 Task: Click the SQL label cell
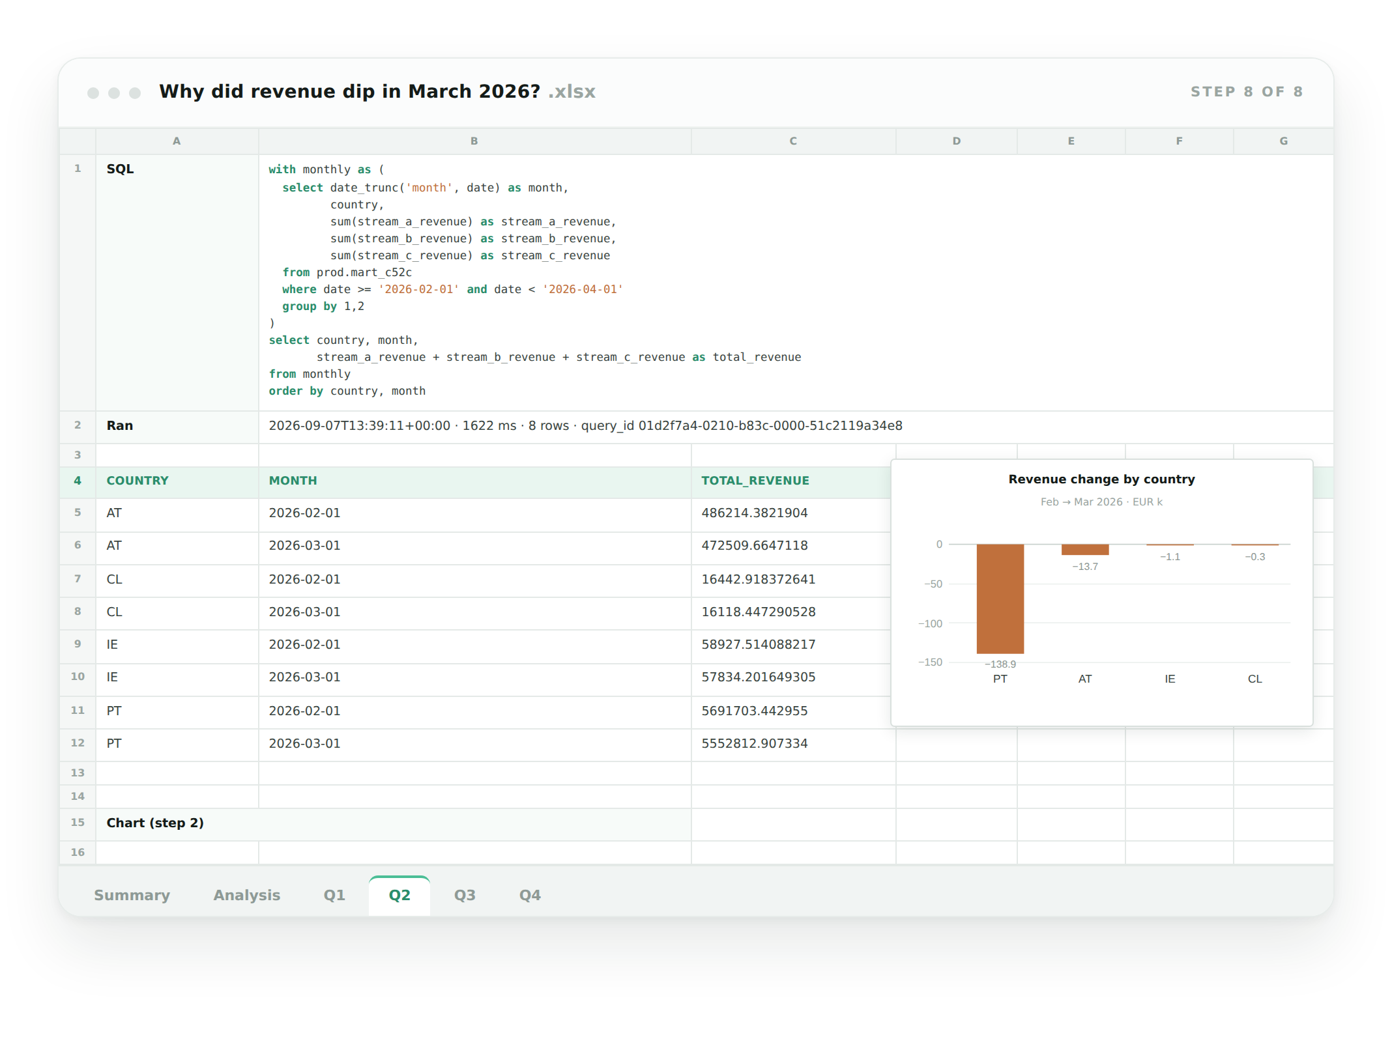(x=177, y=282)
